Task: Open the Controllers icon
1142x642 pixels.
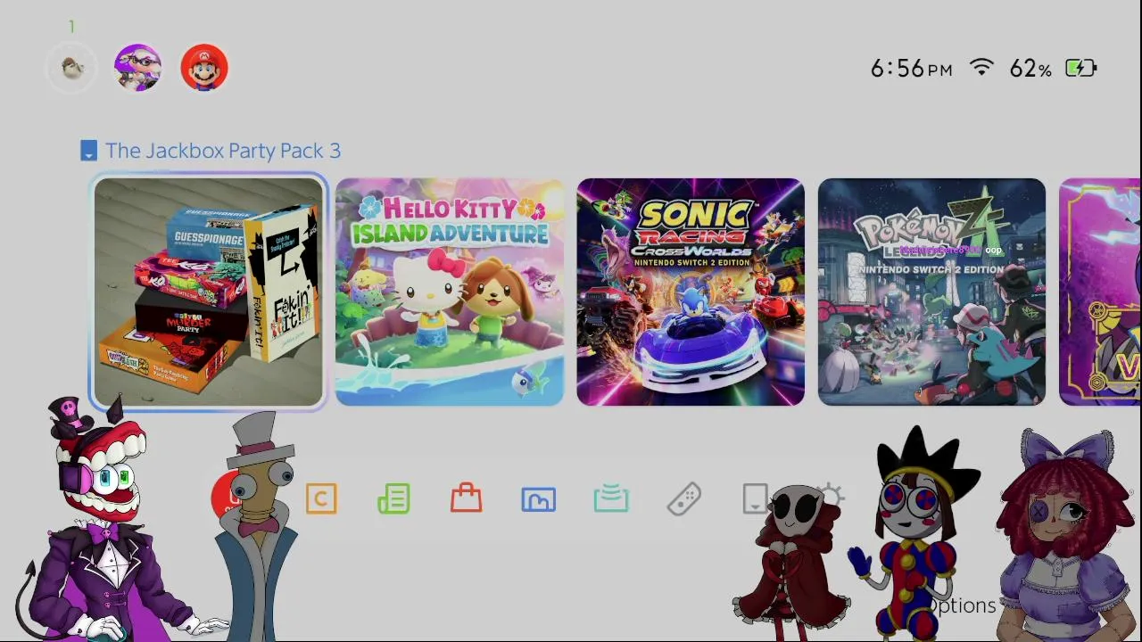Action: tap(683, 499)
